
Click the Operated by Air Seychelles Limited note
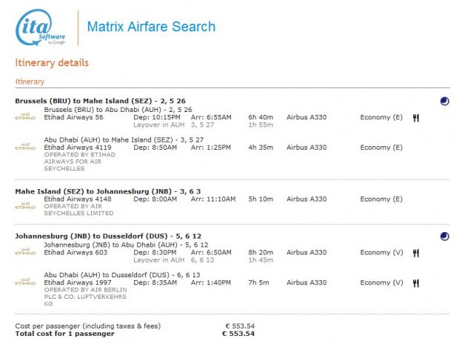coord(78,210)
